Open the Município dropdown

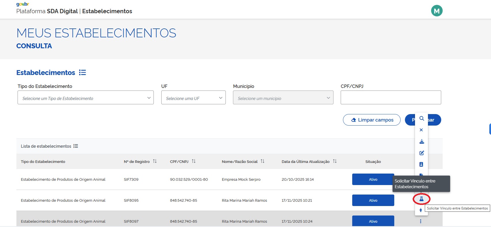pyautogui.click(x=283, y=98)
